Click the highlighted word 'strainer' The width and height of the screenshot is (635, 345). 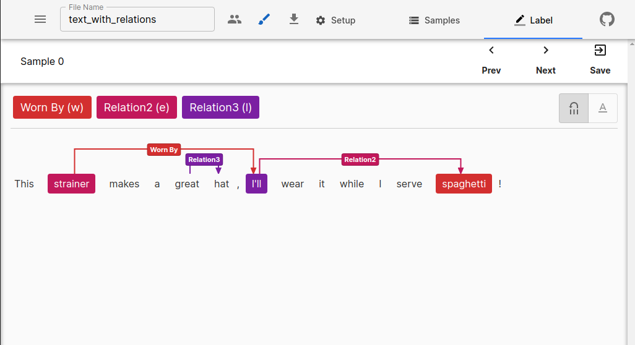[x=71, y=184]
